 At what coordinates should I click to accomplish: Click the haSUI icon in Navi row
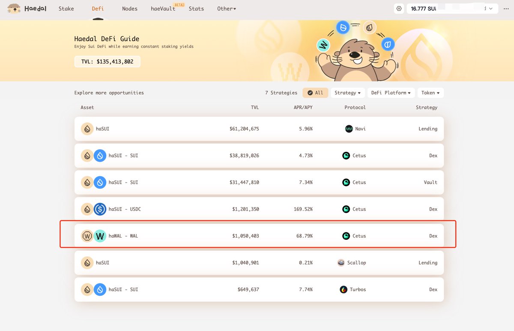coord(87,129)
